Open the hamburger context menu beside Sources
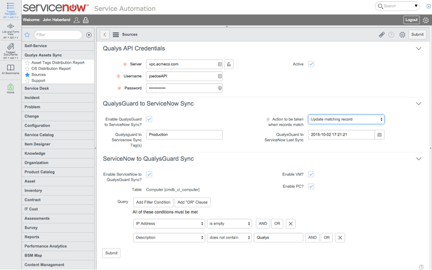Viewport: 432px width, 270px height. (x=116, y=35)
